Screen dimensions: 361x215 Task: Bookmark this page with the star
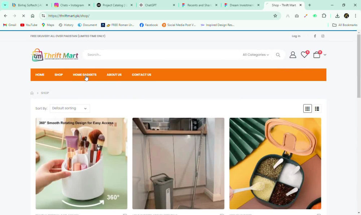[275, 16]
